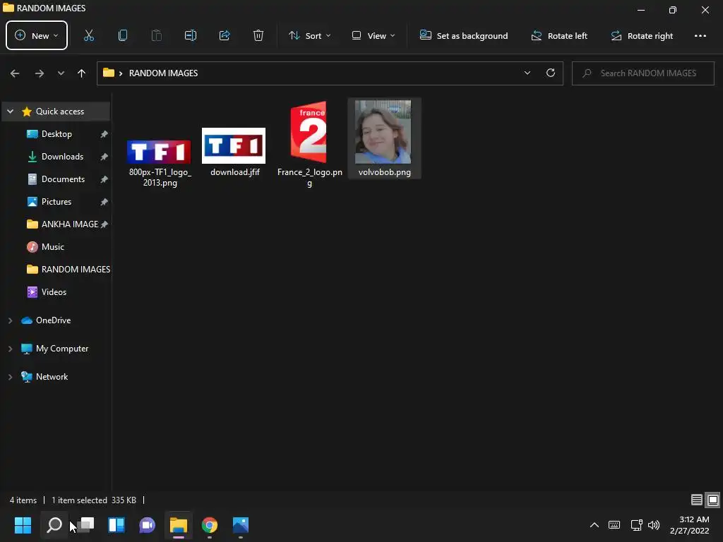Click the Copy icon in toolbar
723x542 pixels.
[x=123, y=35]
